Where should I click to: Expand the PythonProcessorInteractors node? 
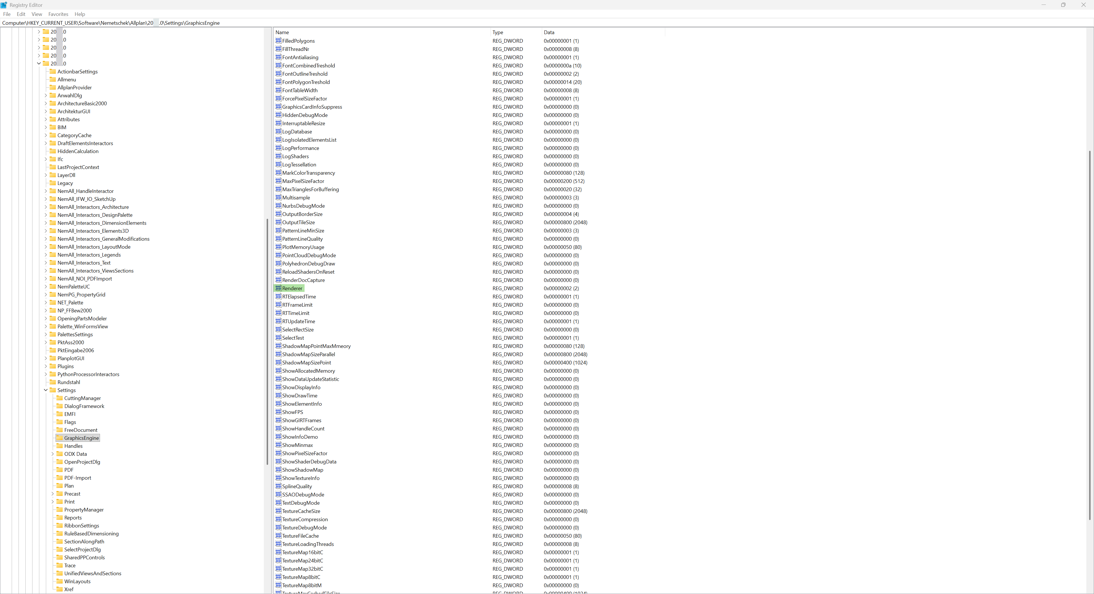pyautogui.click(x=46, y=374)
